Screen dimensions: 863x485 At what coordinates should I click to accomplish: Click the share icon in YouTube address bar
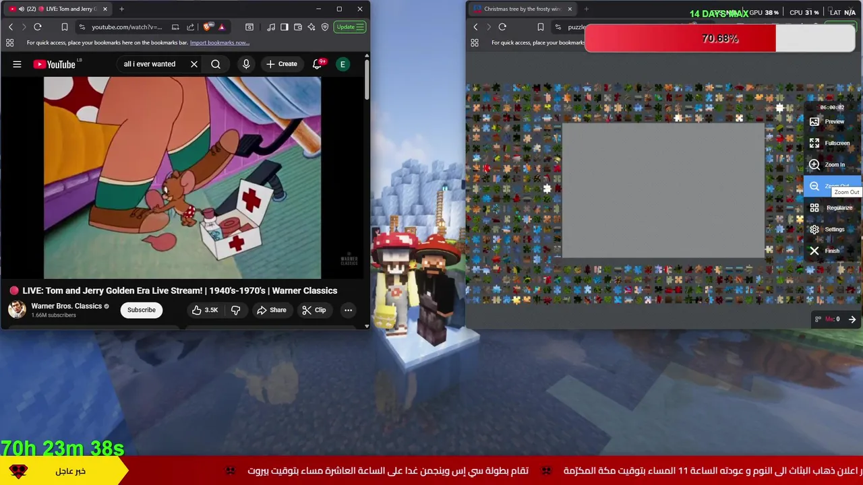click(x=190, y=27)
